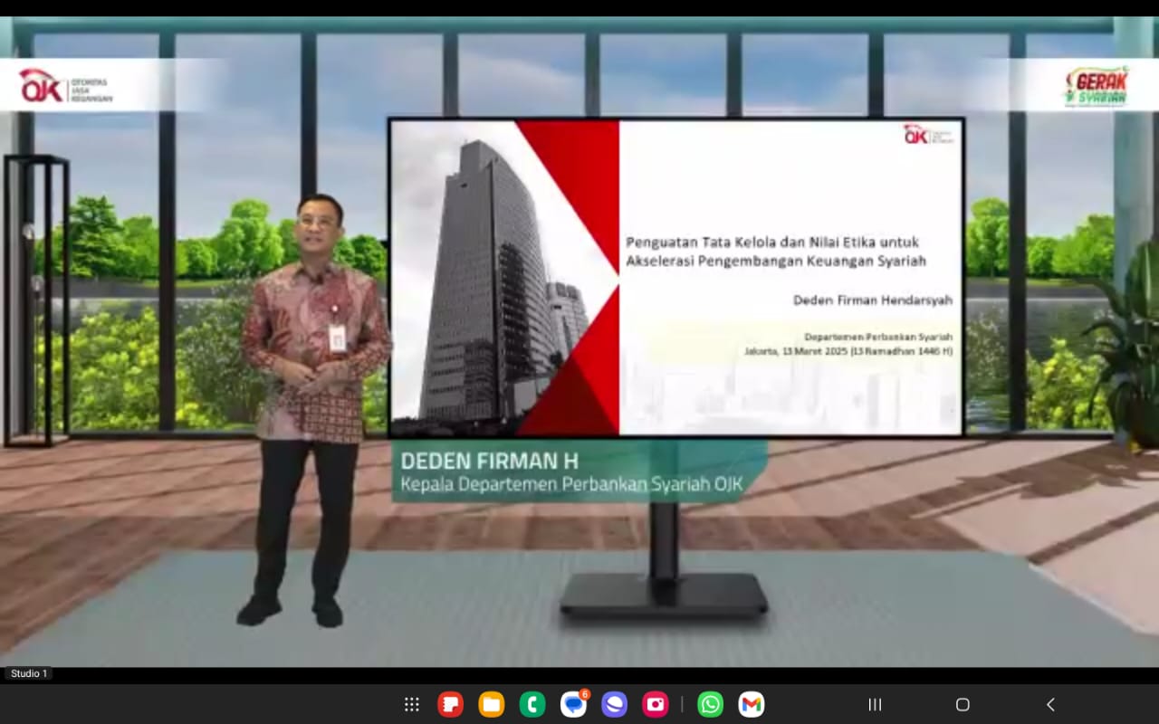Tap the Back navigation arrow
The image size is (1159, 724).
tap(1049, 704)
